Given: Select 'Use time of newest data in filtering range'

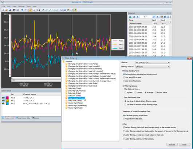Looking at the screenshot, I should (x=125, y=105).
